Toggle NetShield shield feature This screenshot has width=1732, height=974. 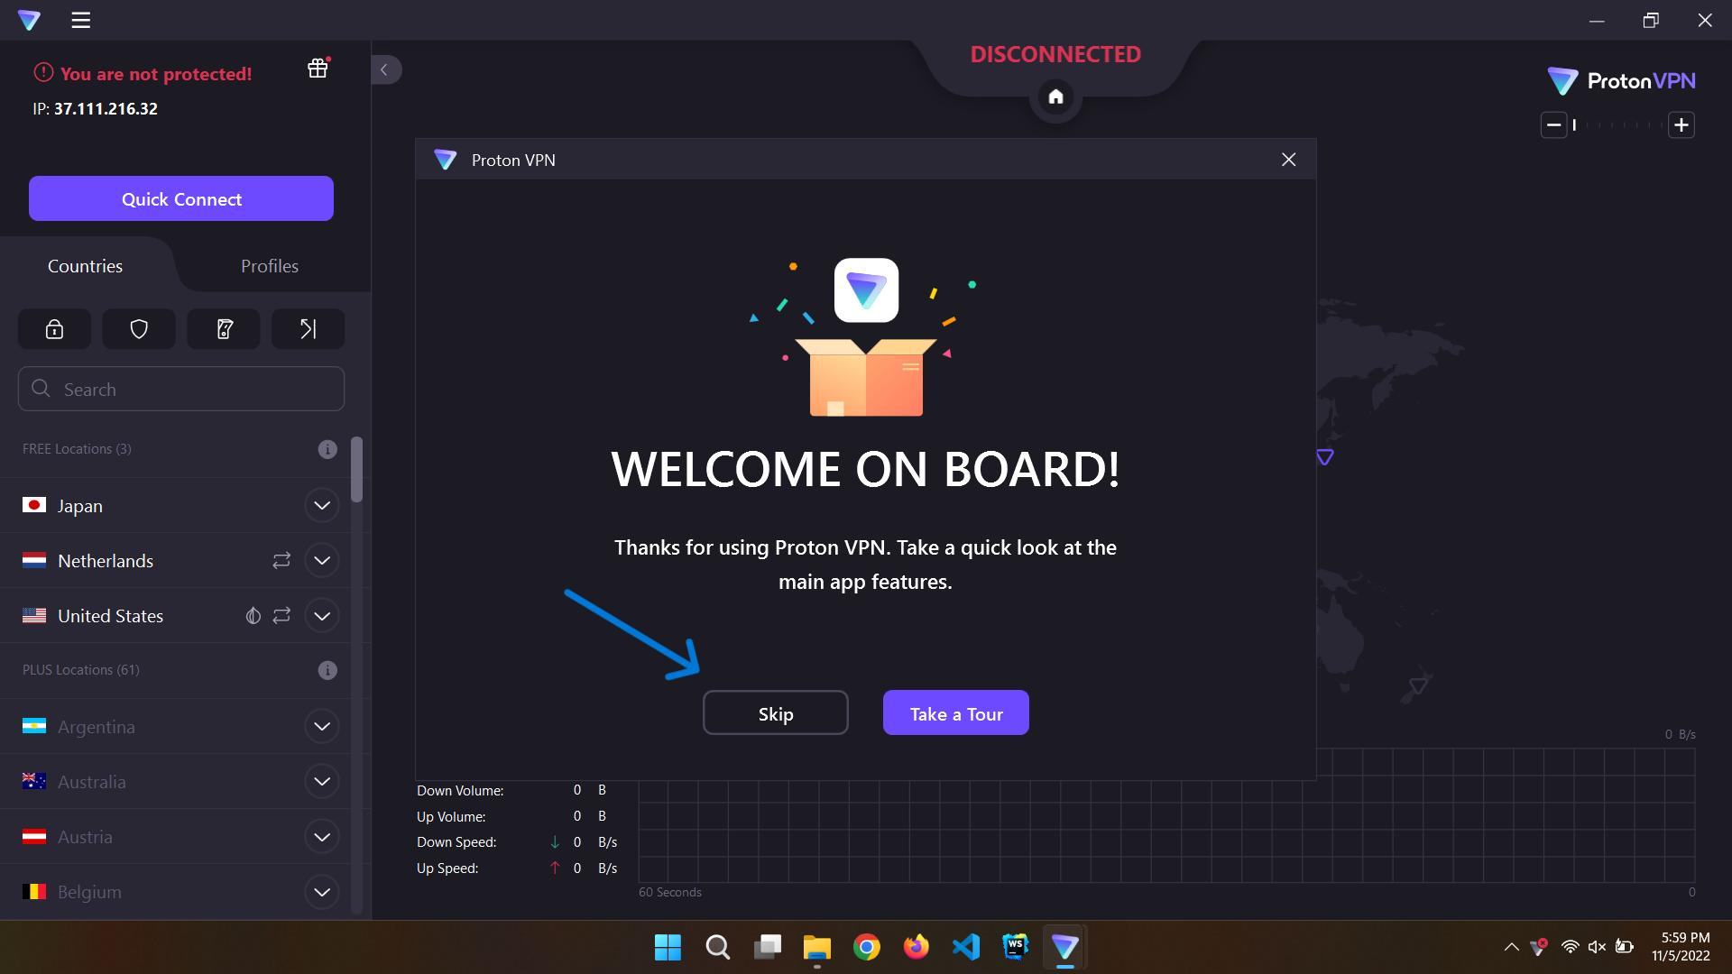[x=139, y=329]
